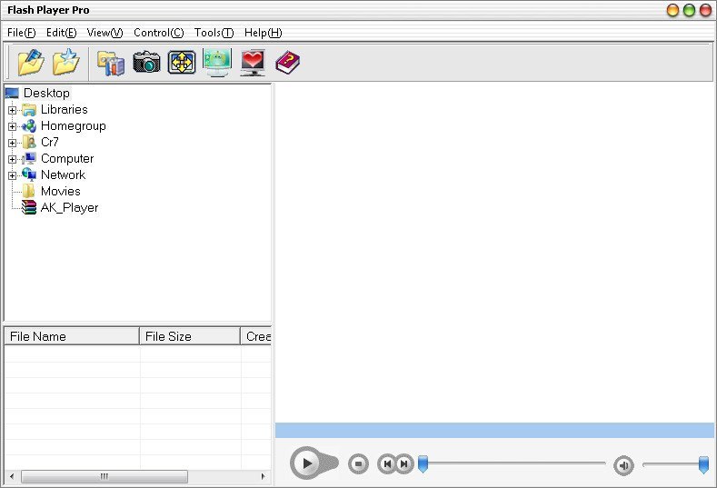Viewport: 717px width, 488px height.
Task: Take a snapshot with the camera icon
Action: point(146,62)
